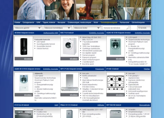
Task: Click the Mosogatógép category link
Action: tap(145, 105)
